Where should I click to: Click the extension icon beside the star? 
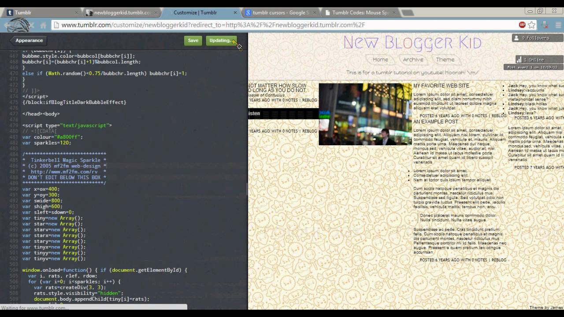click(x=544, y=25)
